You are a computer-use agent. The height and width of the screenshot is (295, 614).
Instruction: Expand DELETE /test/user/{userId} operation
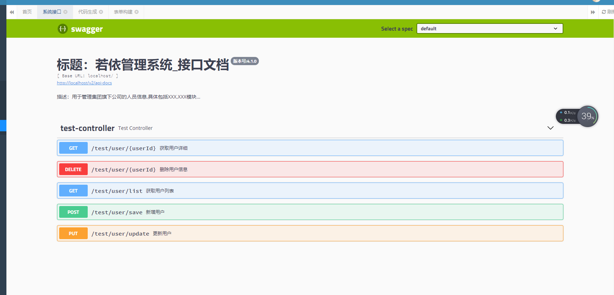tap(310, 169)
